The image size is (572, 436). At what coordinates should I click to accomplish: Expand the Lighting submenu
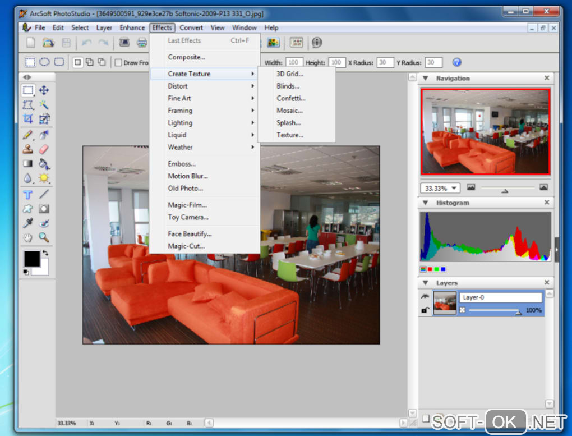point(205,123)
